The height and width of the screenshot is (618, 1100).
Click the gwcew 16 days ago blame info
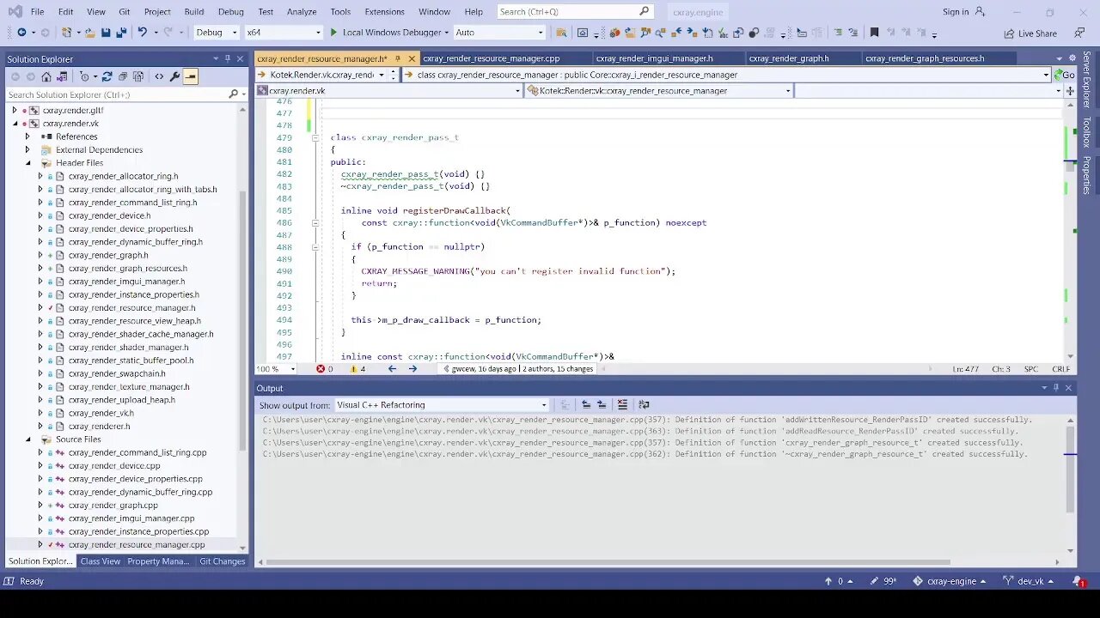(485, 369)
